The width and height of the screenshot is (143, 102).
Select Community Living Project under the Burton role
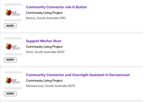(x=44, y=13)
